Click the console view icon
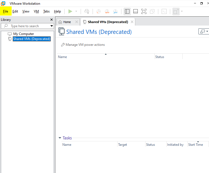Screen dimensions: 209x173 point(164,11)
